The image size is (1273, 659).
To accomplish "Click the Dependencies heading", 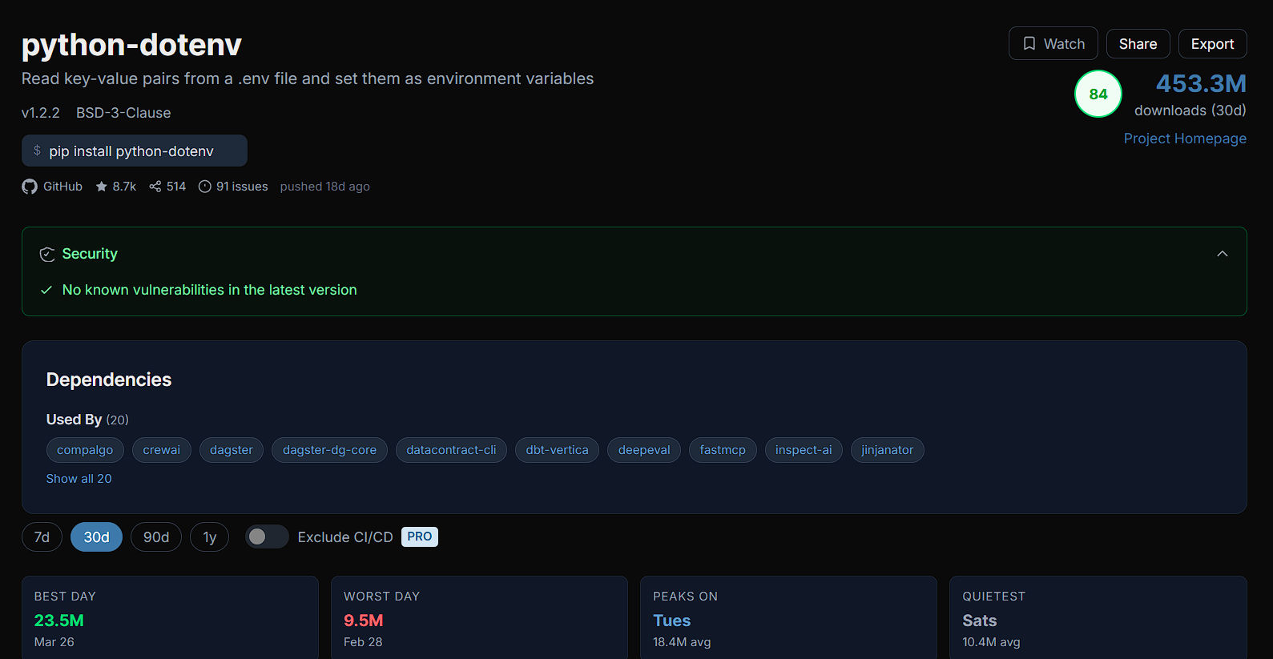I will [109, 380].
